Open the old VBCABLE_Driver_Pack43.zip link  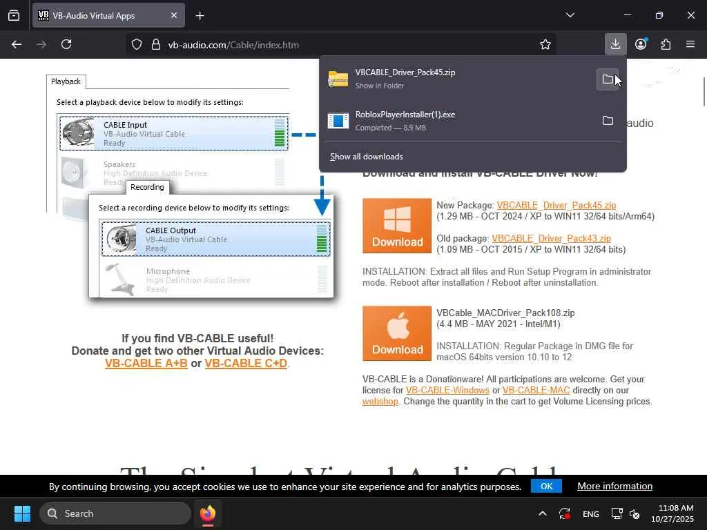[x=551, y=238]
